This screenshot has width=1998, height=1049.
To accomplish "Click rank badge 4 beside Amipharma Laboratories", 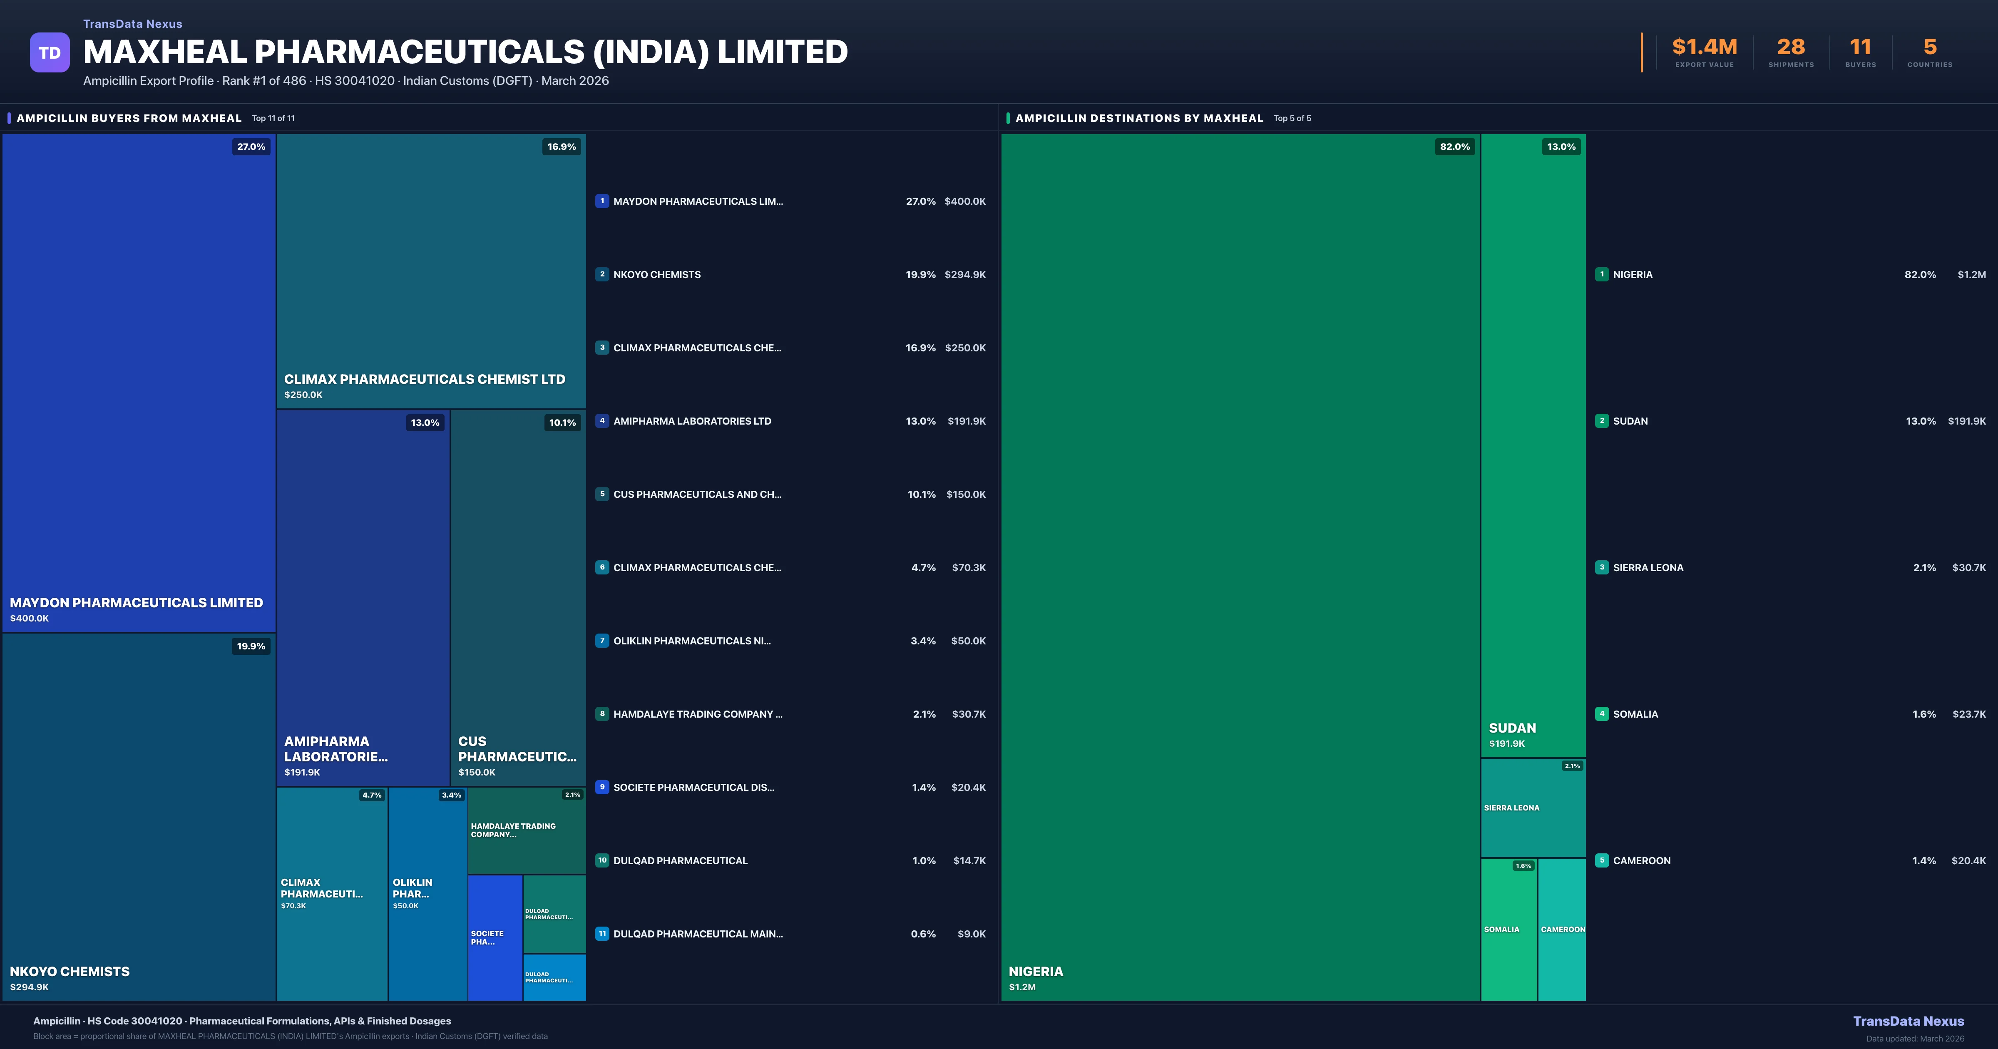I will [x=602, y=420].
